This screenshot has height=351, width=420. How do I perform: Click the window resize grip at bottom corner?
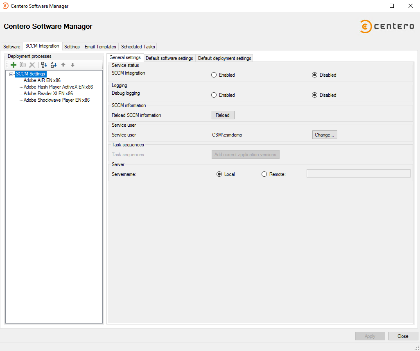(417, 348)
